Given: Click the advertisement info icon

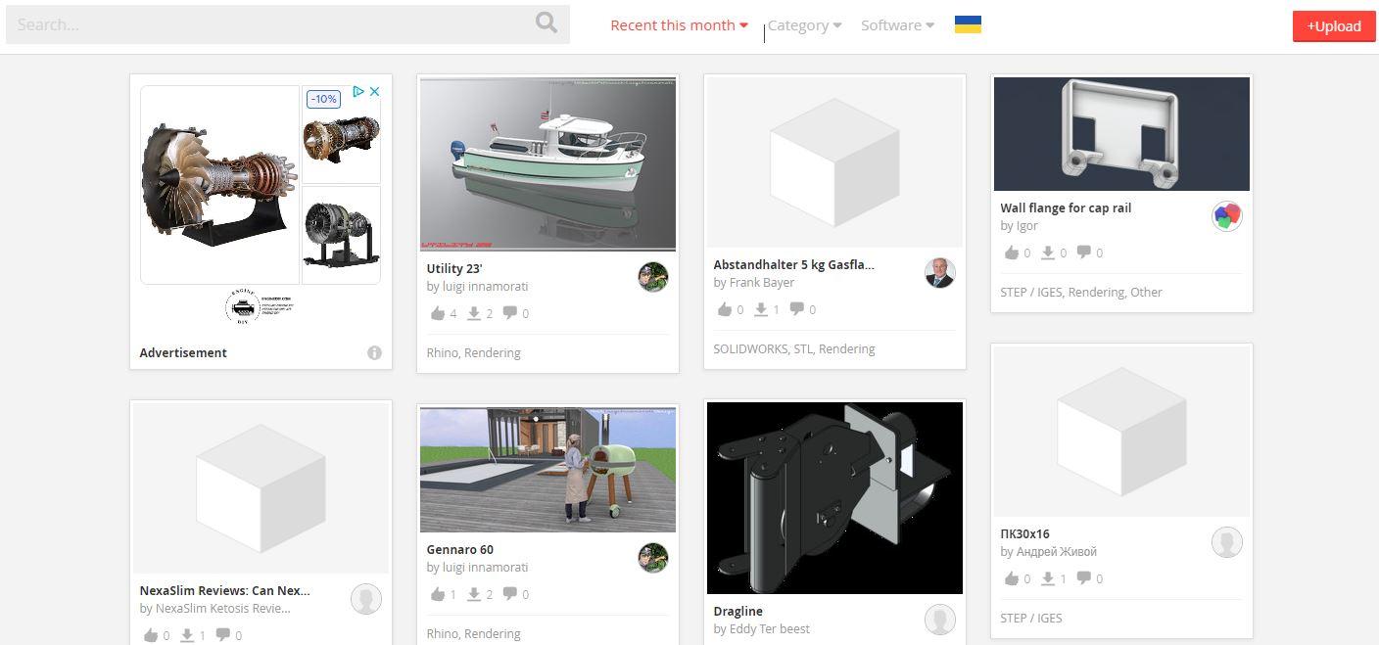Looking at the screenshot, I should click(x=374, y=353).
